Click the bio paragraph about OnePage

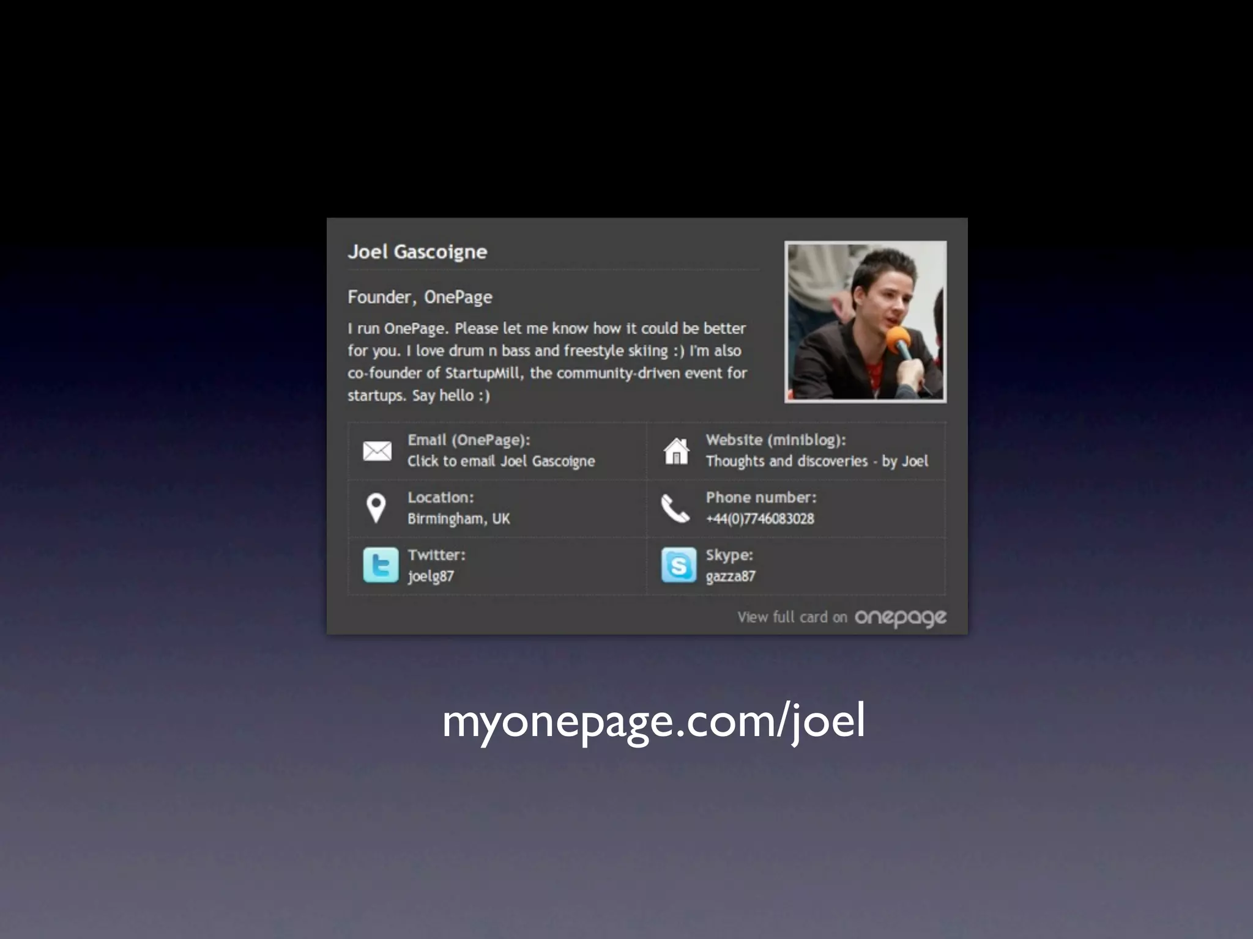coord(547,362)
